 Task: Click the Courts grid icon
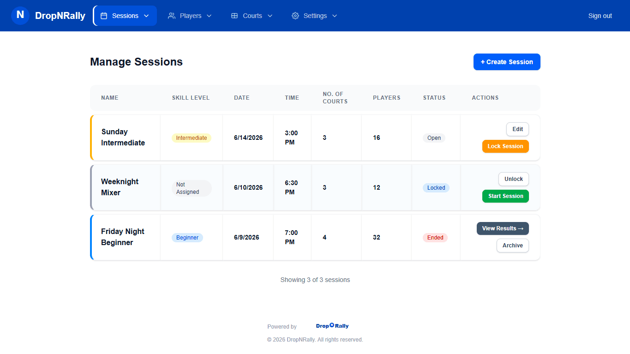(x=234, y=16)
